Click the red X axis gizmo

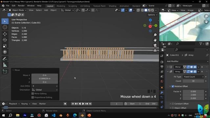(x=150, y=26)
